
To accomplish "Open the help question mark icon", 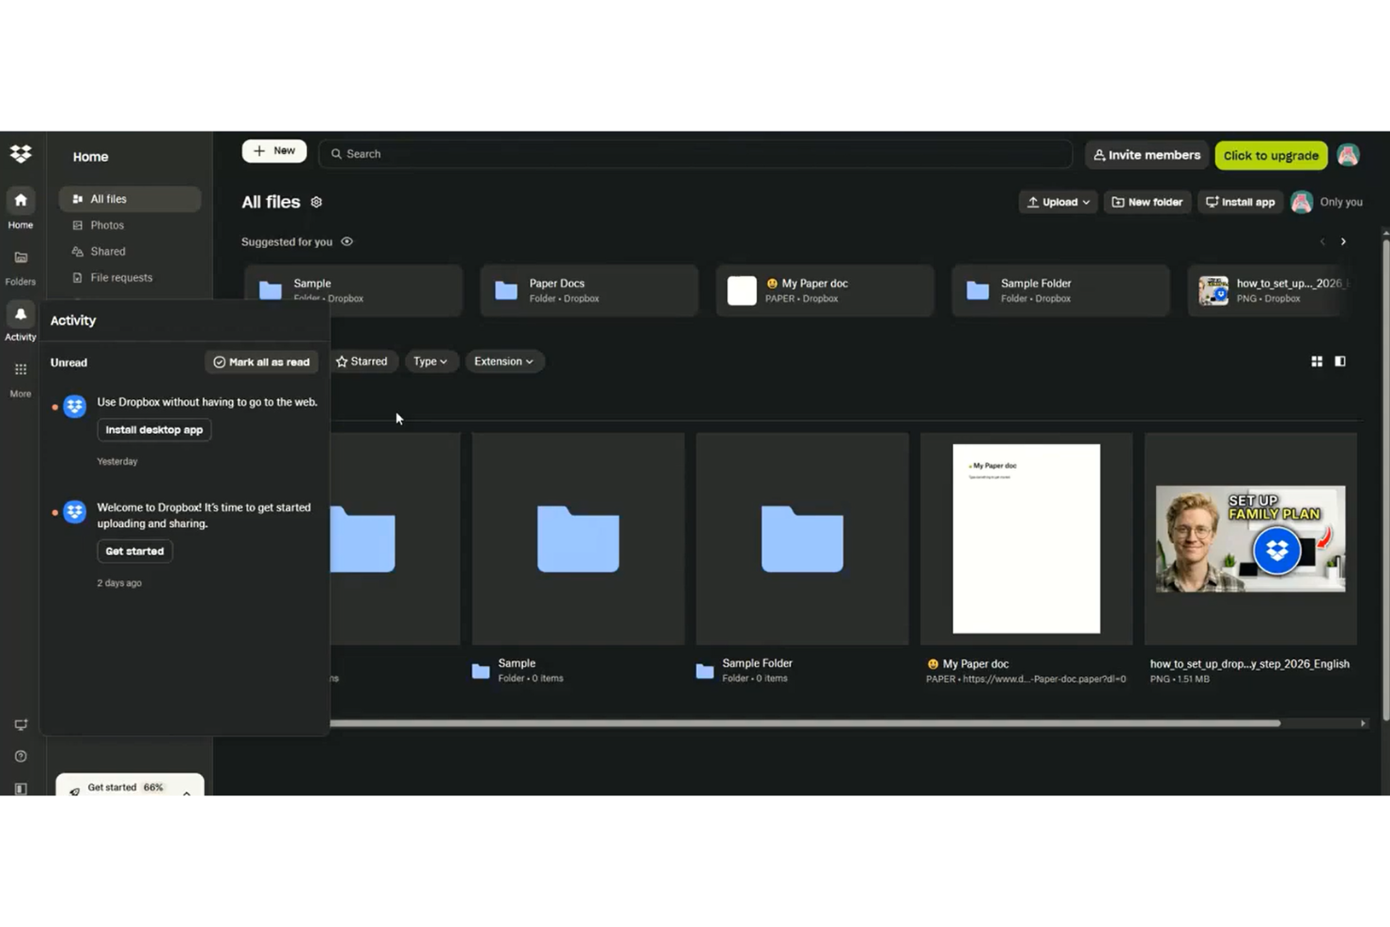I will point(21,757).
